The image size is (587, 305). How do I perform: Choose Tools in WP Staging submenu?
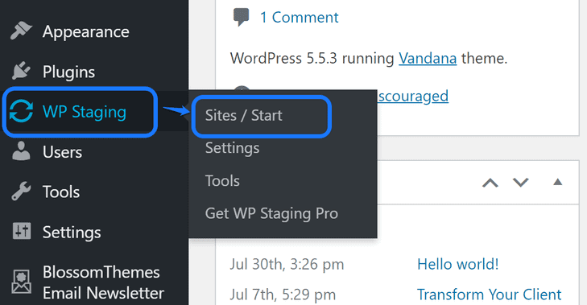(x=222, y=181)
